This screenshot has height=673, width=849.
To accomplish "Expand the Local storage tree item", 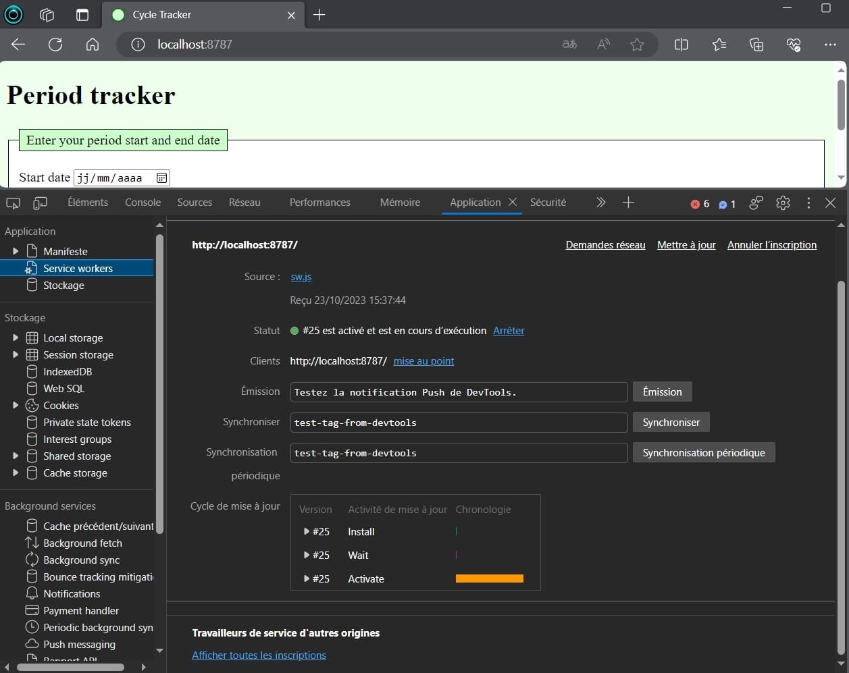I will coord(15,338).
